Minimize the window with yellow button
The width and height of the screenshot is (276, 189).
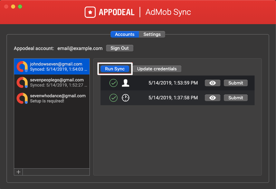(x=13, y=7)
